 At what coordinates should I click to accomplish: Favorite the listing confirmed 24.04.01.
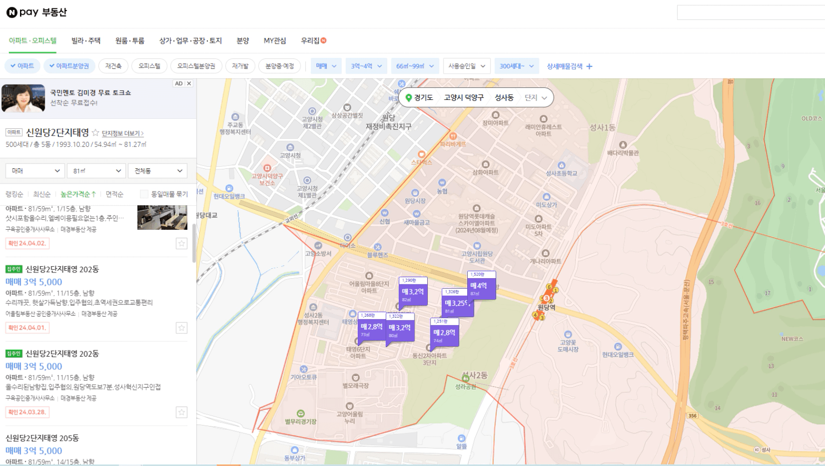pyautogui.click(x=182, y=328)
